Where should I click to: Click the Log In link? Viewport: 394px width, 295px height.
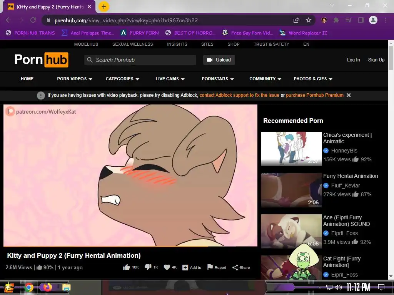(353, 60)
